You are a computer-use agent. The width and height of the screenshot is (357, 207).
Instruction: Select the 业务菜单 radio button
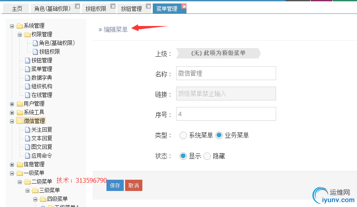tap(219, 136)
